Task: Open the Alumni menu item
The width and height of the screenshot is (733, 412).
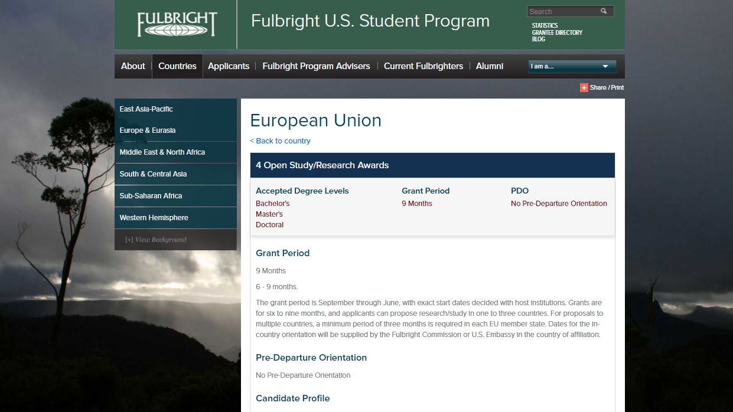Action: click(490, 66)
